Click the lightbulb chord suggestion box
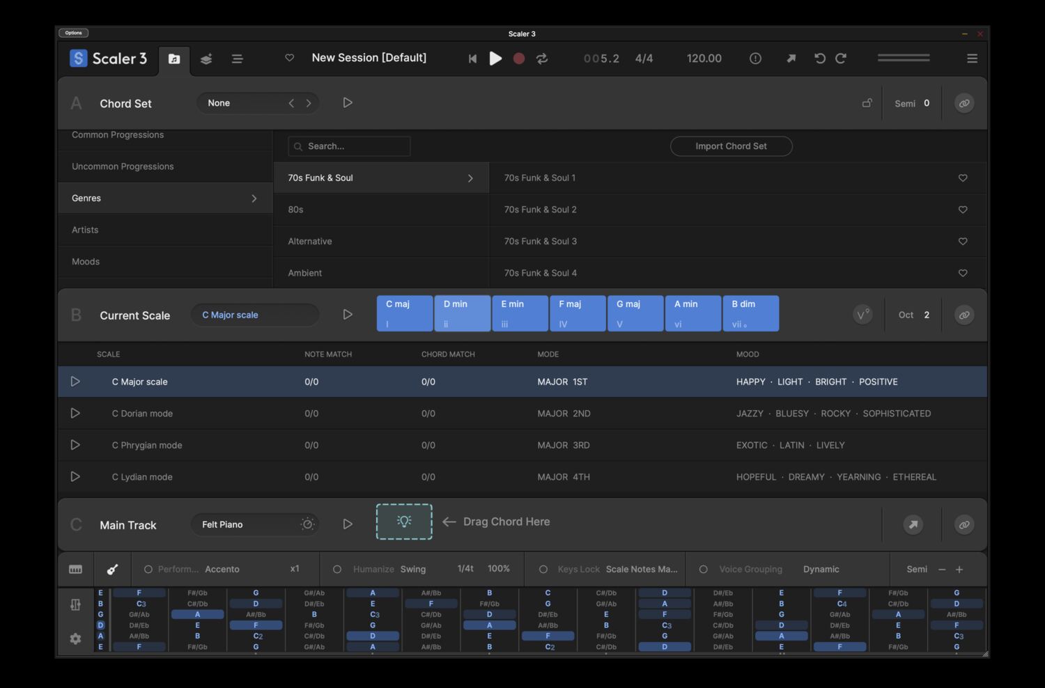 click(404, 521)
